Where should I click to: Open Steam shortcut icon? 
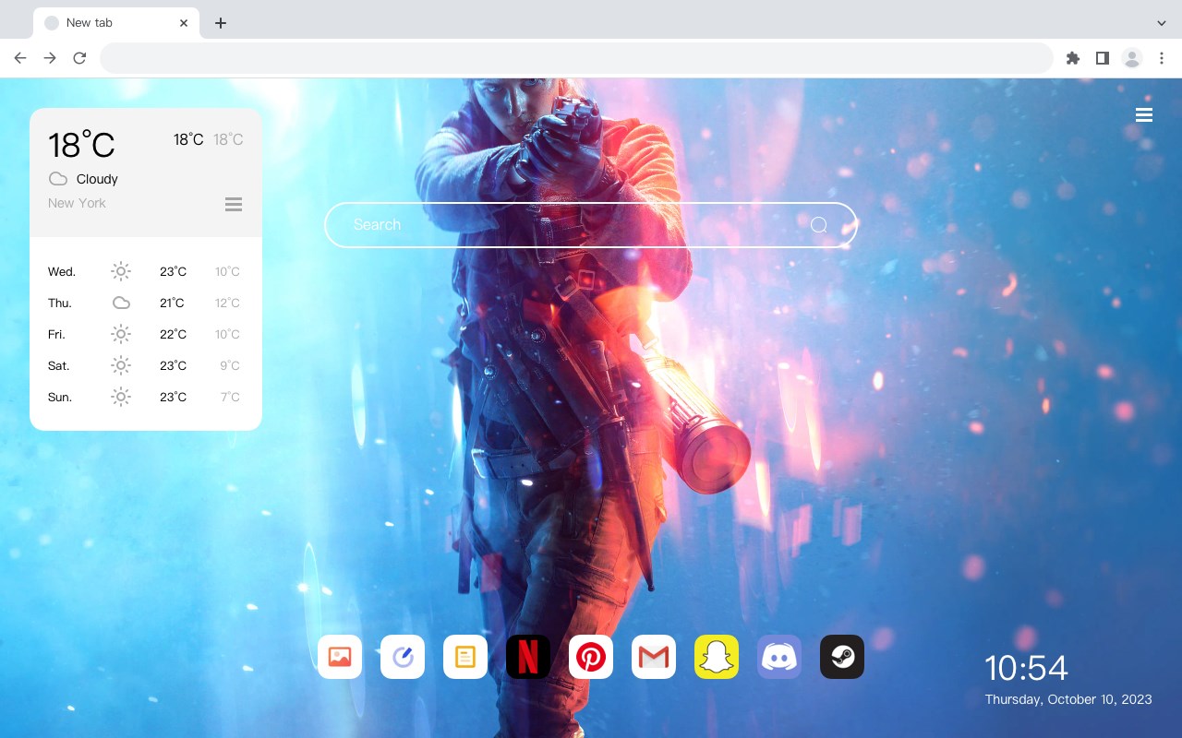coord(842,657)
